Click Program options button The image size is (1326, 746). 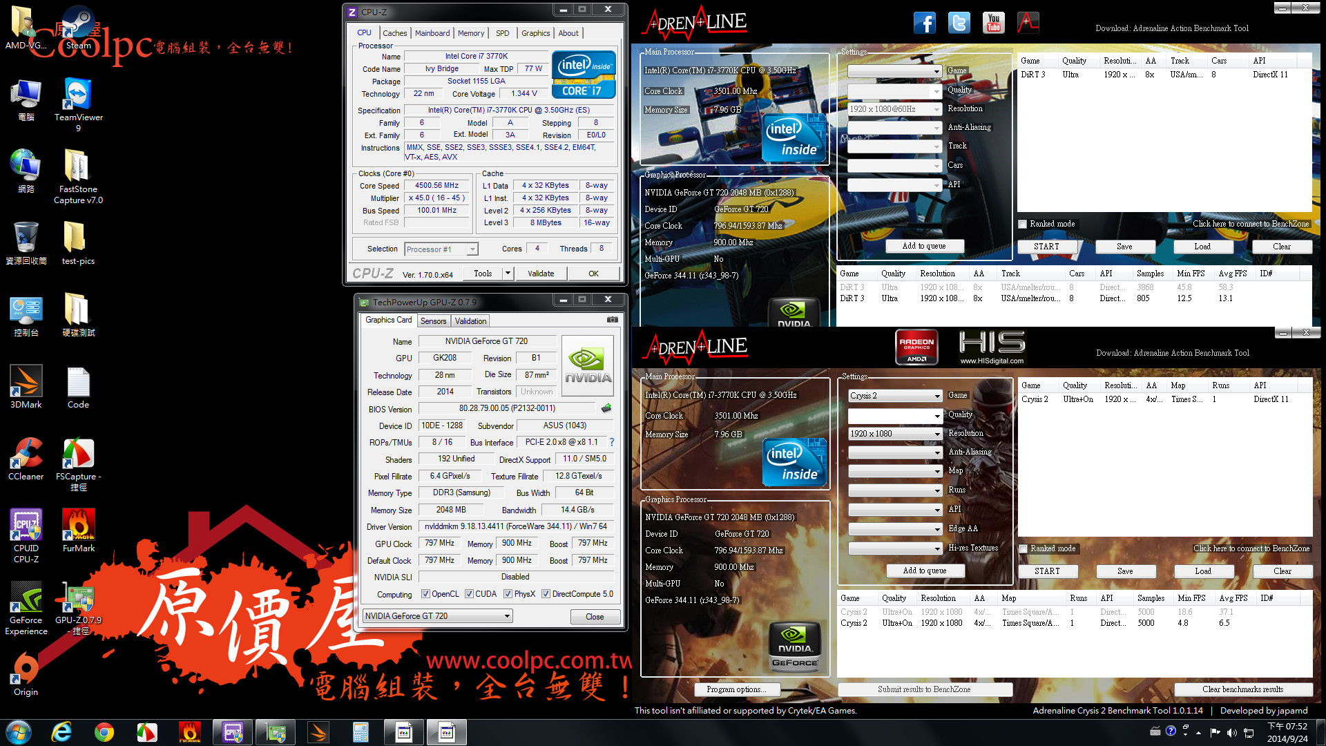(x=736, y=689)
